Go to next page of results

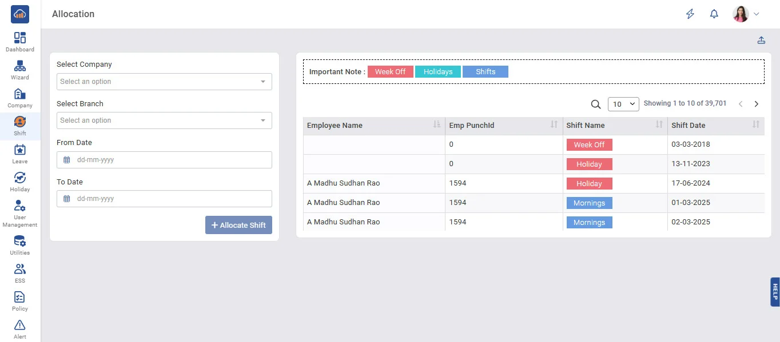coord(756,104)
